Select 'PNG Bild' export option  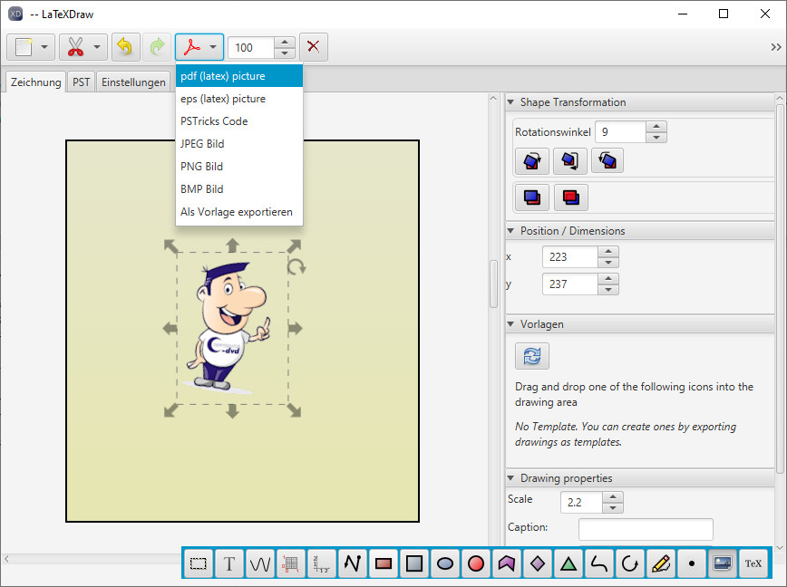point(201,167)
